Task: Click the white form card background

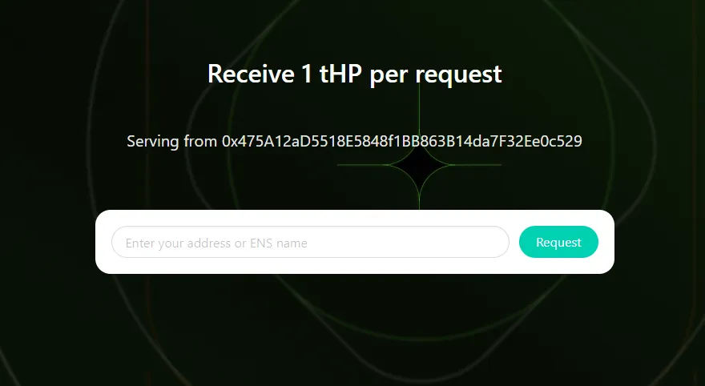Action: click(x=355, y=265)
